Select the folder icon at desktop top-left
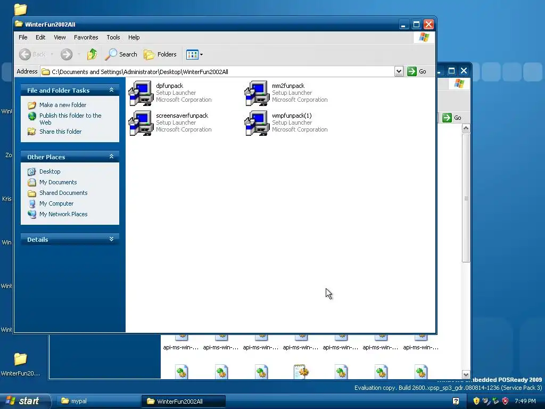The height and width of the screenshot is (409, 545). pyautogui.click(x=21, y=9)
